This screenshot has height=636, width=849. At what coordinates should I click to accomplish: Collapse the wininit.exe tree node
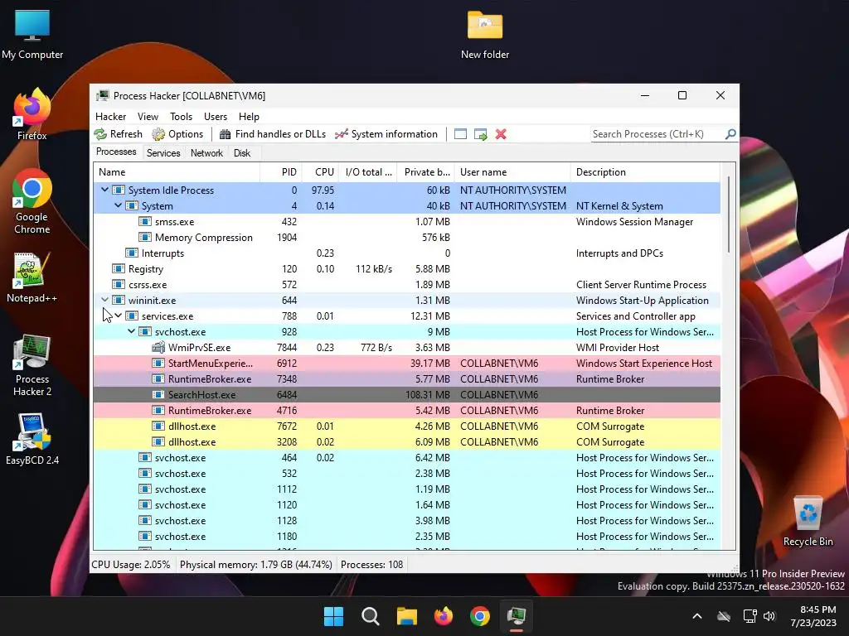pyautogui.click(x=105, y=300)
